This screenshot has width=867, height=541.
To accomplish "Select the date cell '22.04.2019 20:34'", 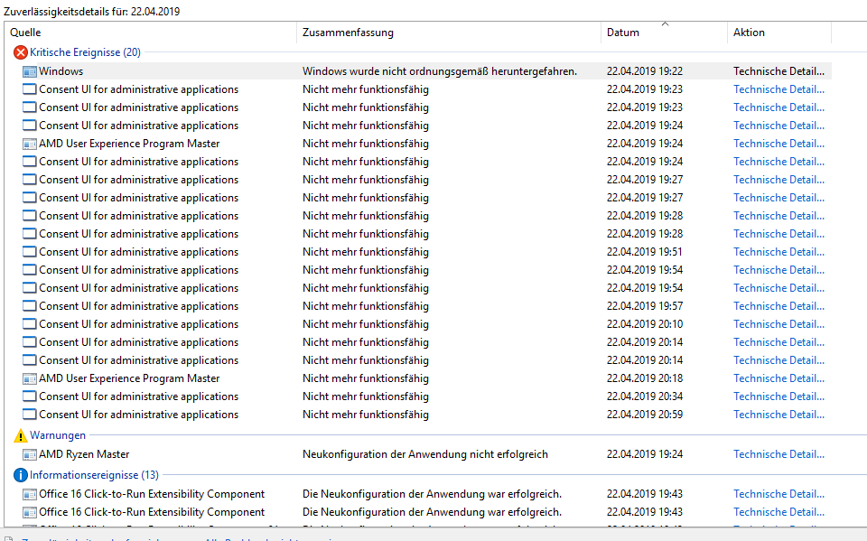I will click(x=645, y=396).
